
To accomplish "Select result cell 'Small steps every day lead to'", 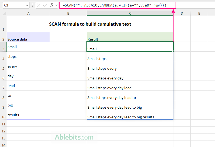I will [x=130, y=95].
